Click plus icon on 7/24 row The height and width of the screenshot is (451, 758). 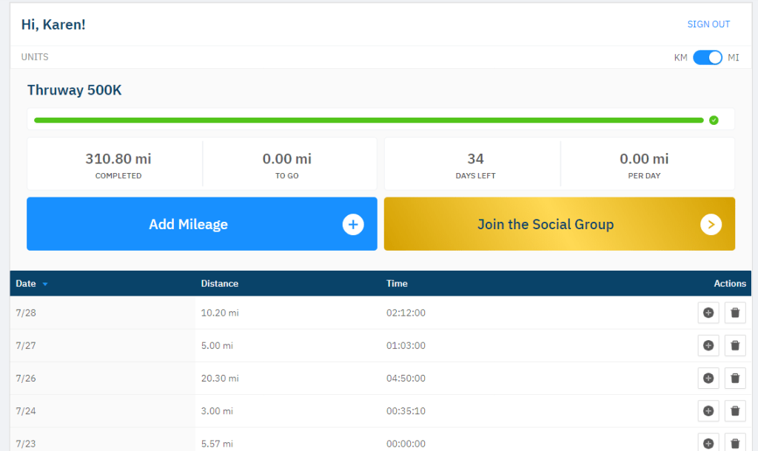click(x=708, y=410)
